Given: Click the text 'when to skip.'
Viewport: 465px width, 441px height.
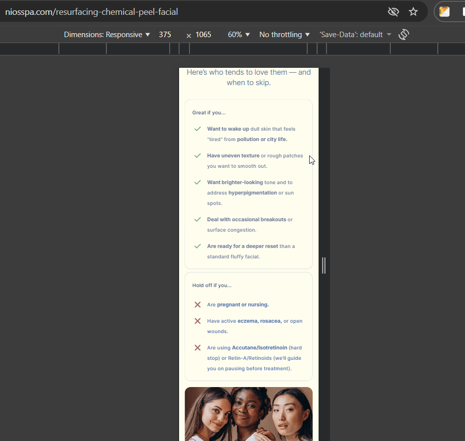Looking at the screenshot, I should (249, 83).
